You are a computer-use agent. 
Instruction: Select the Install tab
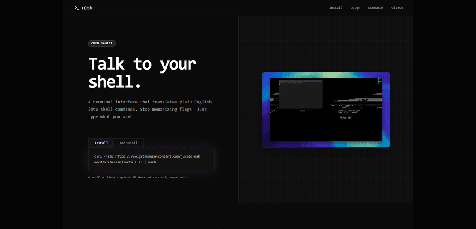coord(101,143)
